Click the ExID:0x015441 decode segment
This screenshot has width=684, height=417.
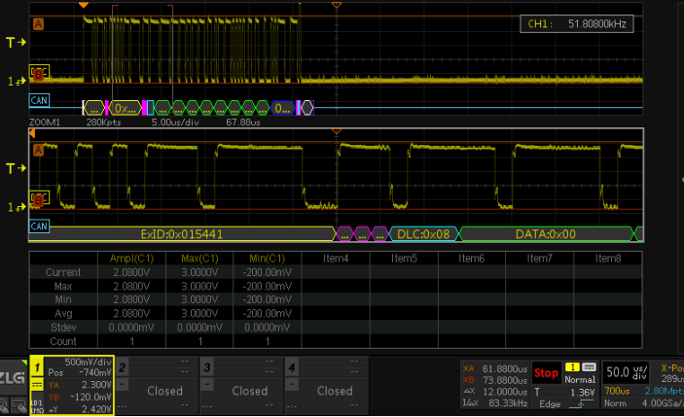(182, 234)
